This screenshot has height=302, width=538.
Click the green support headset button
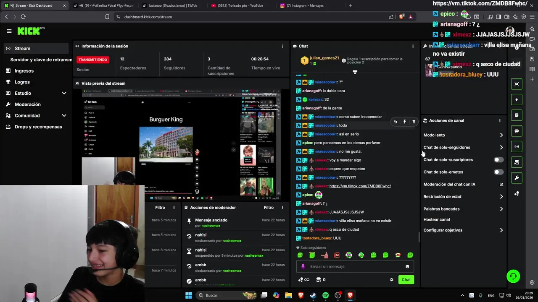click(x=513, y=276)
